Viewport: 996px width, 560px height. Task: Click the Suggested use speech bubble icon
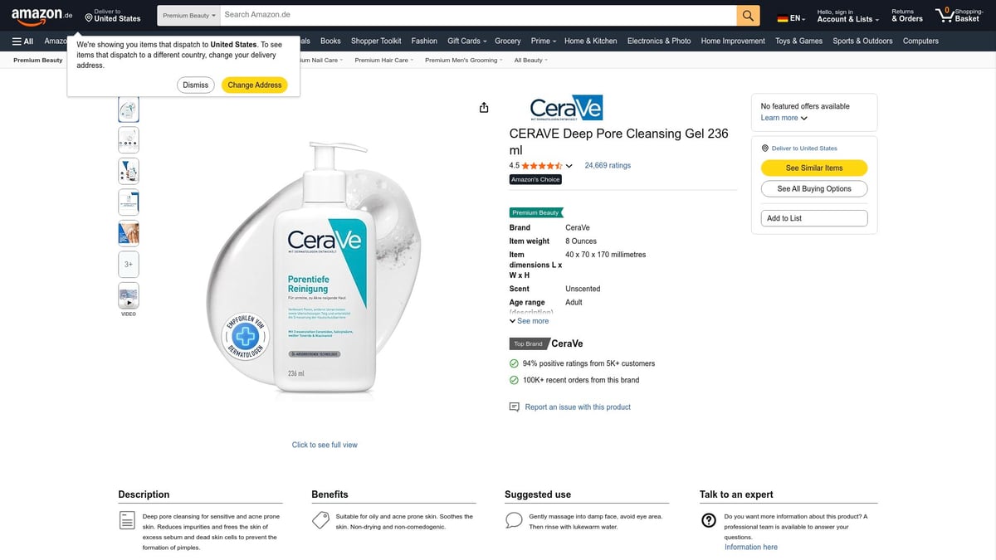pos(514,519)
